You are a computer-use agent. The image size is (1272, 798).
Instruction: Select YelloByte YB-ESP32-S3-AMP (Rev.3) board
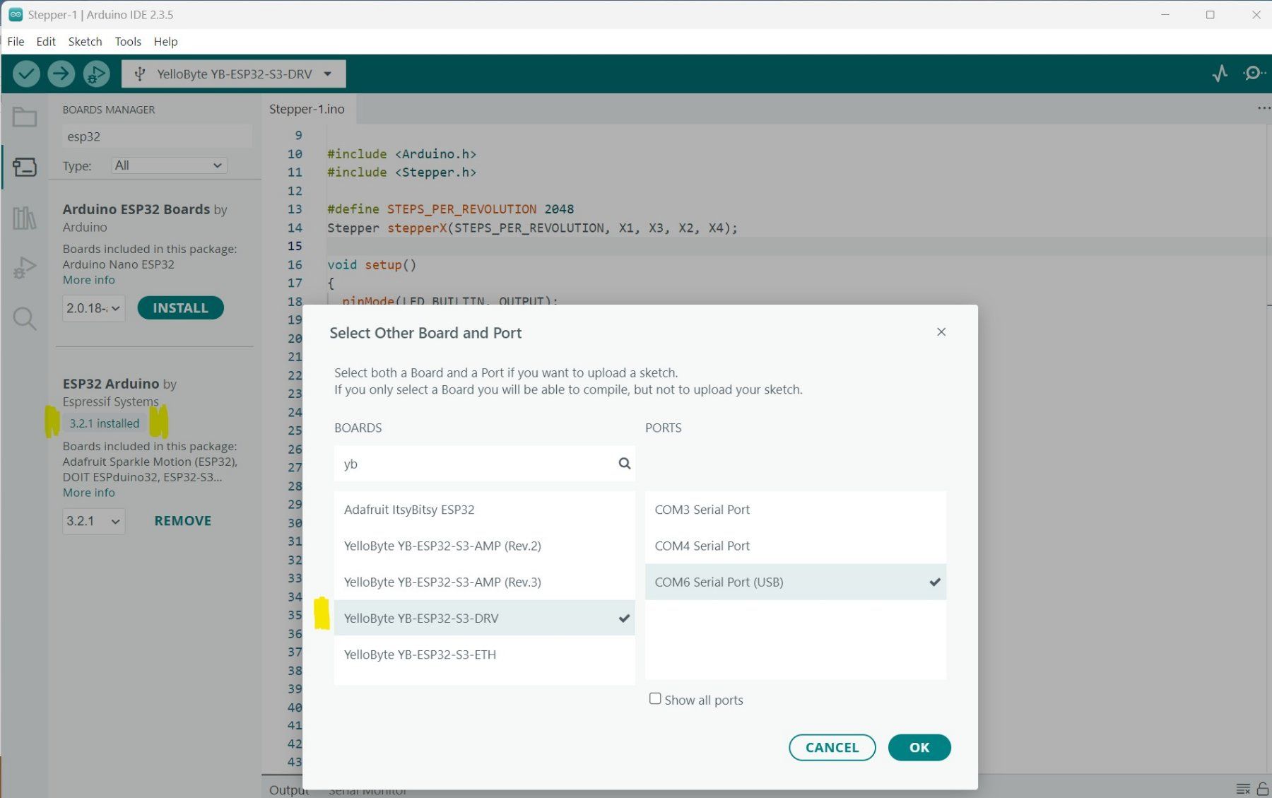[x=484, y=582]
